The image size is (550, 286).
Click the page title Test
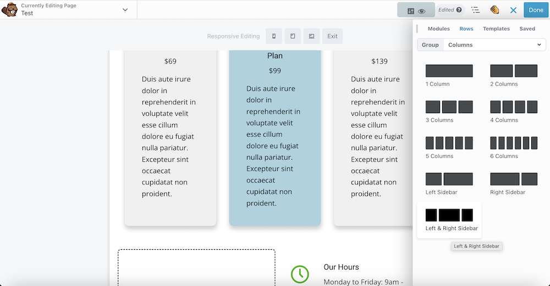point(27,13)
